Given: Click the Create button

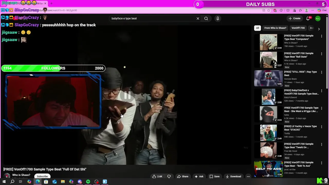Looking at the screenshot, I should tap(295, 18).
